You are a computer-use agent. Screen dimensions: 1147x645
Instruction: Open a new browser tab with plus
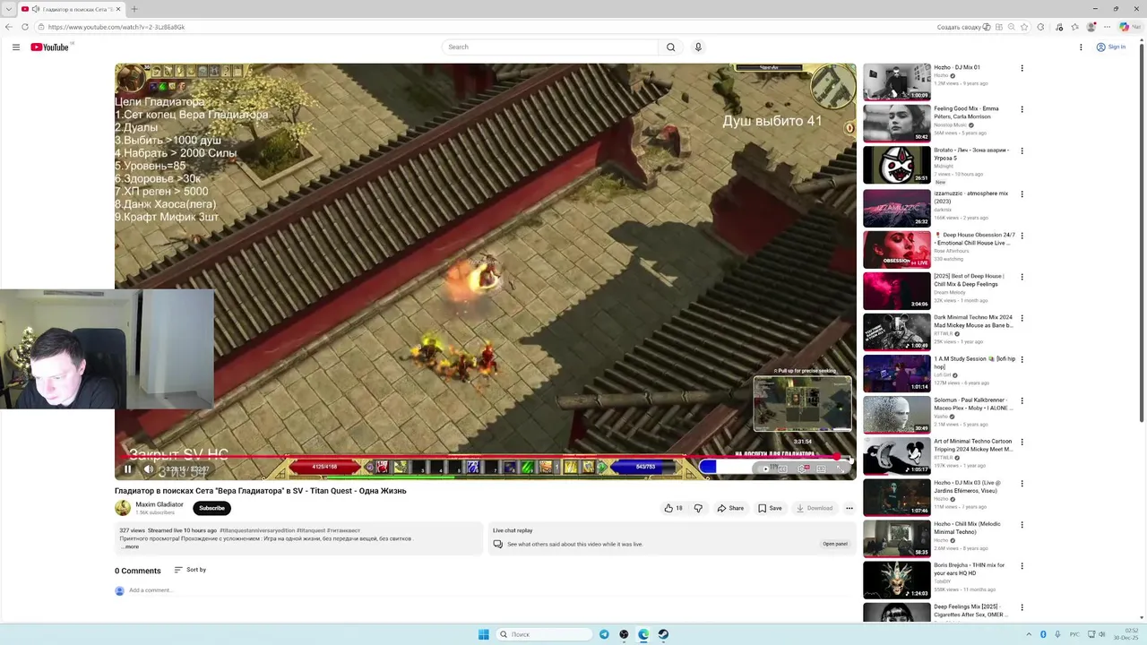[134, 9]
